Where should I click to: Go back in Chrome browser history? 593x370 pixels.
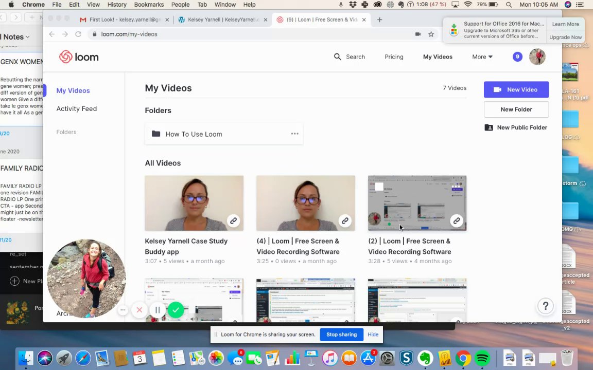click(52, 34)
